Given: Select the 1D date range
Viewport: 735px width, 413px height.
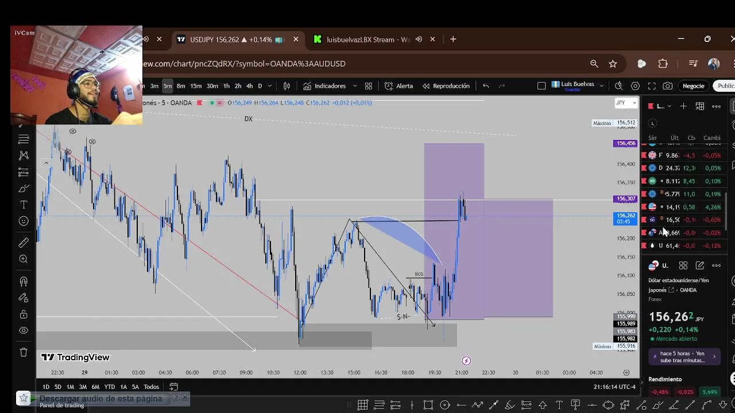Looking at the screenshot, I should click(46, 387).
